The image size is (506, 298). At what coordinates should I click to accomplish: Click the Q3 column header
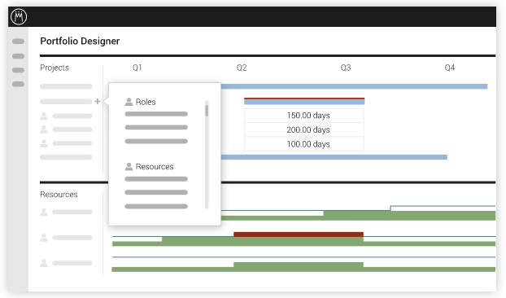[x=346, y=68]
